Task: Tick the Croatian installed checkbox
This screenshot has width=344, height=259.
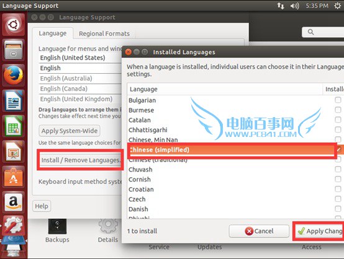Action: click(338, 189)
